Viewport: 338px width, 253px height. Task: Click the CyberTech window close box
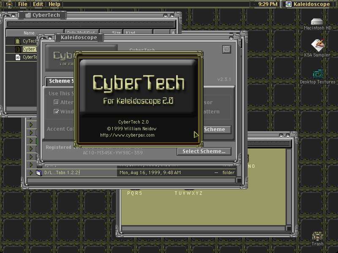14,16
